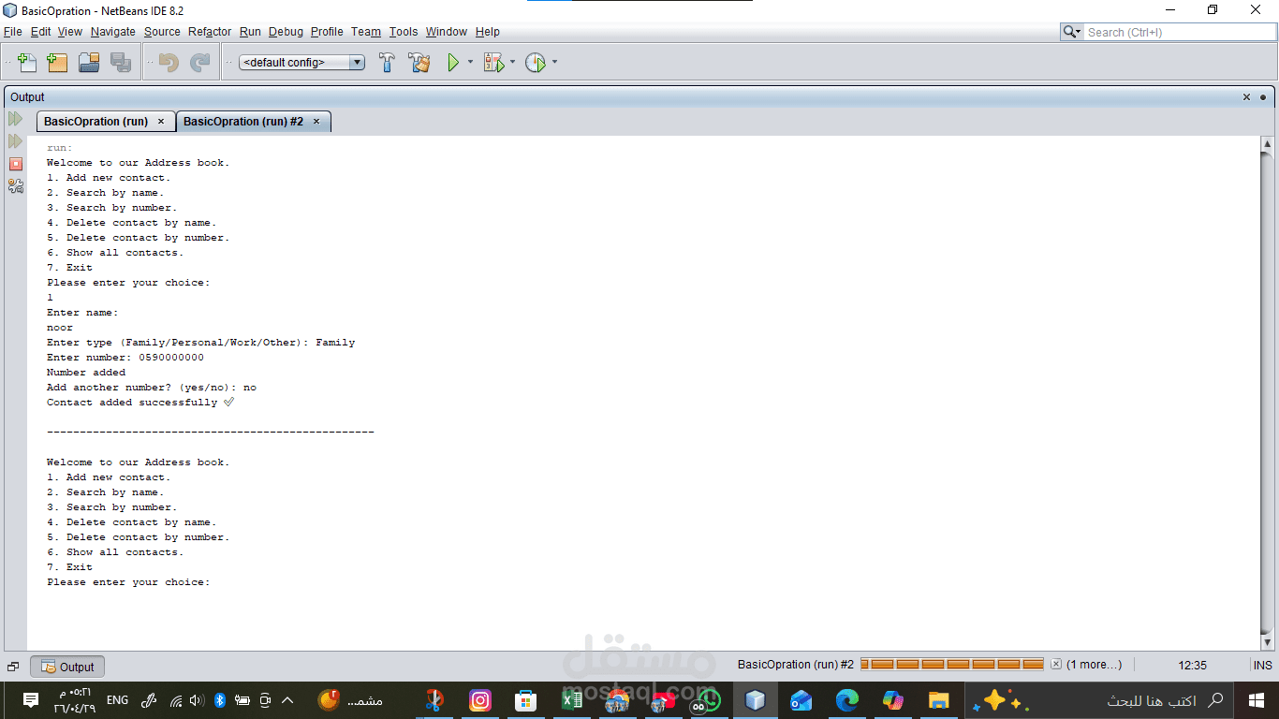Click the 12:35 cursor position indicator
Viewport: 1279px width, 719px height.
point(1192,666)
